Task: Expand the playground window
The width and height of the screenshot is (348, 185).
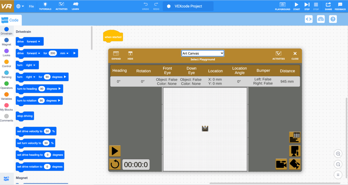Action: [116, 56]
